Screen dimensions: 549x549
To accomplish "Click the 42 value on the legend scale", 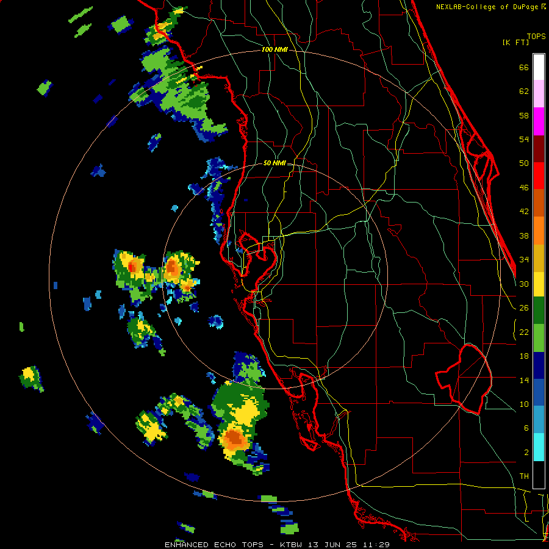I will tap(524, 212).
